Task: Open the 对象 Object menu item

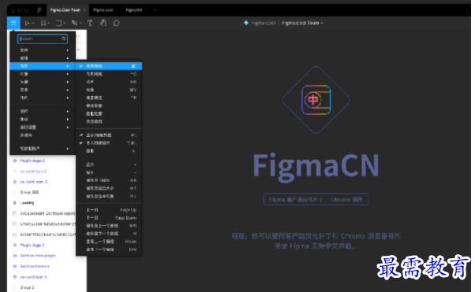Action: click(x=43, y=74)
